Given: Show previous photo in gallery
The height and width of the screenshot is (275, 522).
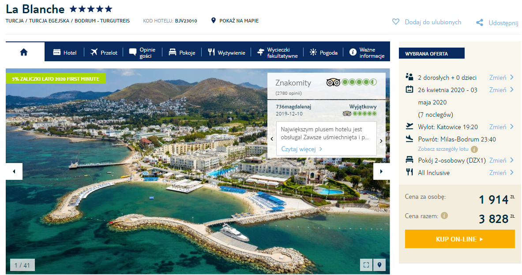Looking at the screenshot, I should (14, 171).
